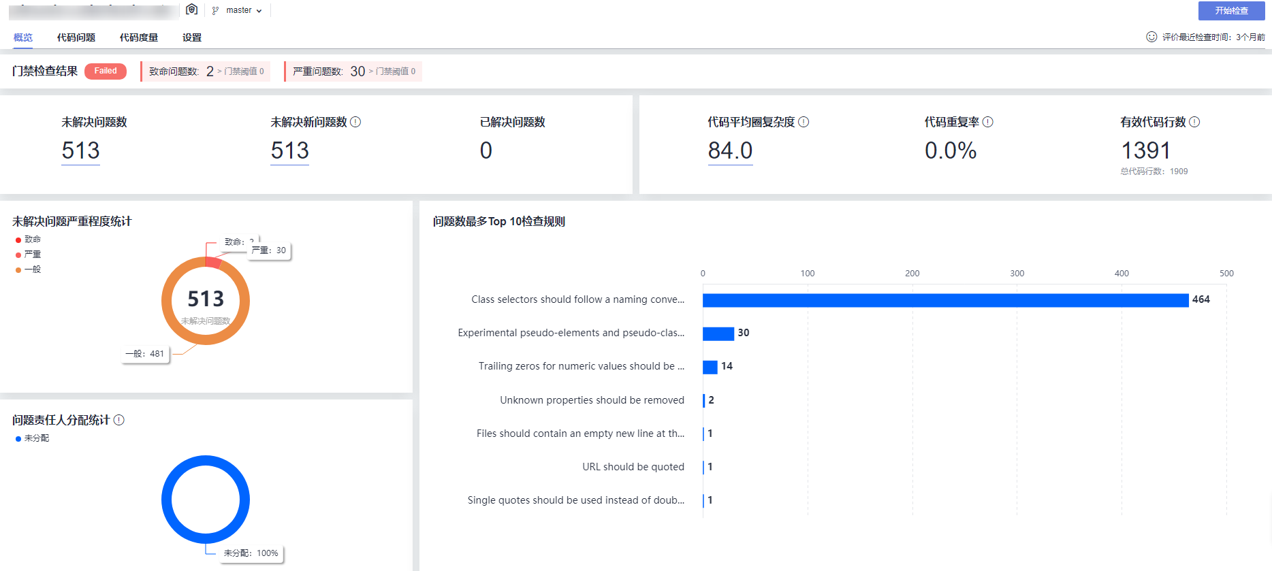Image resolution: width=1272 pixels, height=571 pixels.
Task: Click the 已解决问题数 value 0
Action: (486, 150)
